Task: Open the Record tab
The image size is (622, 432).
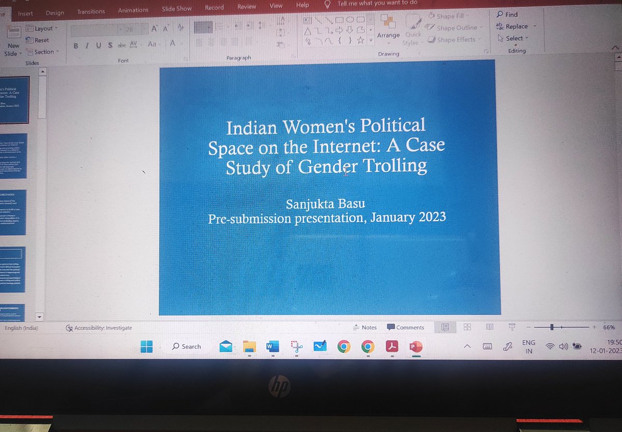Action: 214,8
